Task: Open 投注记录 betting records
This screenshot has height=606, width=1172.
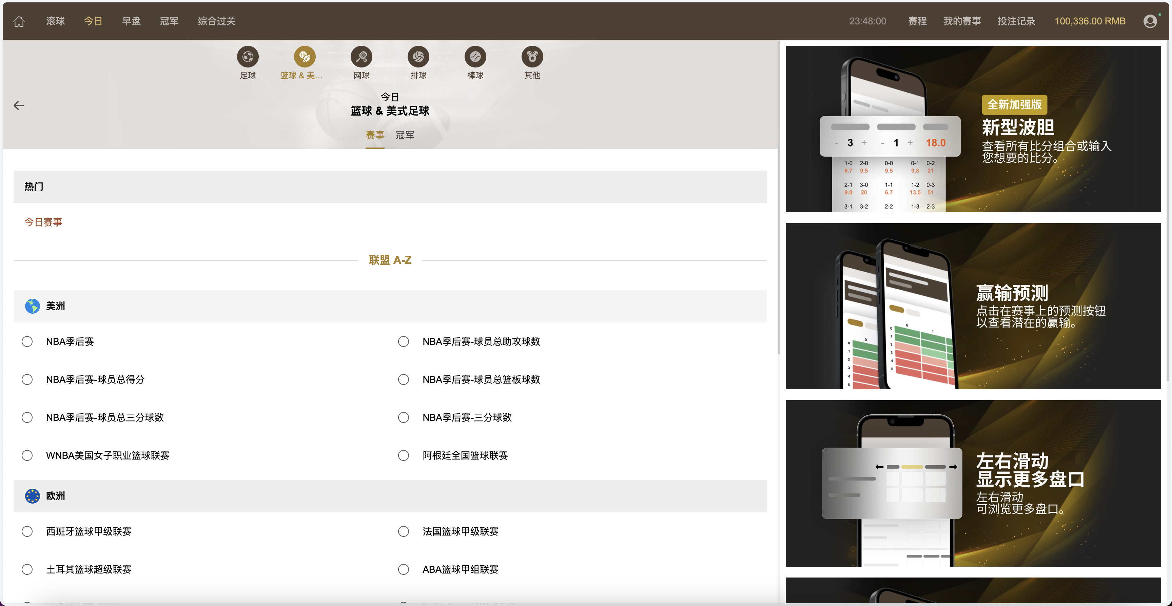Action: 1016,21
